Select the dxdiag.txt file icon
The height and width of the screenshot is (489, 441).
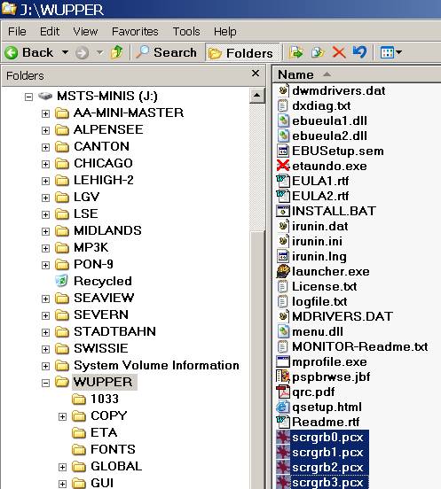point(283,105)
